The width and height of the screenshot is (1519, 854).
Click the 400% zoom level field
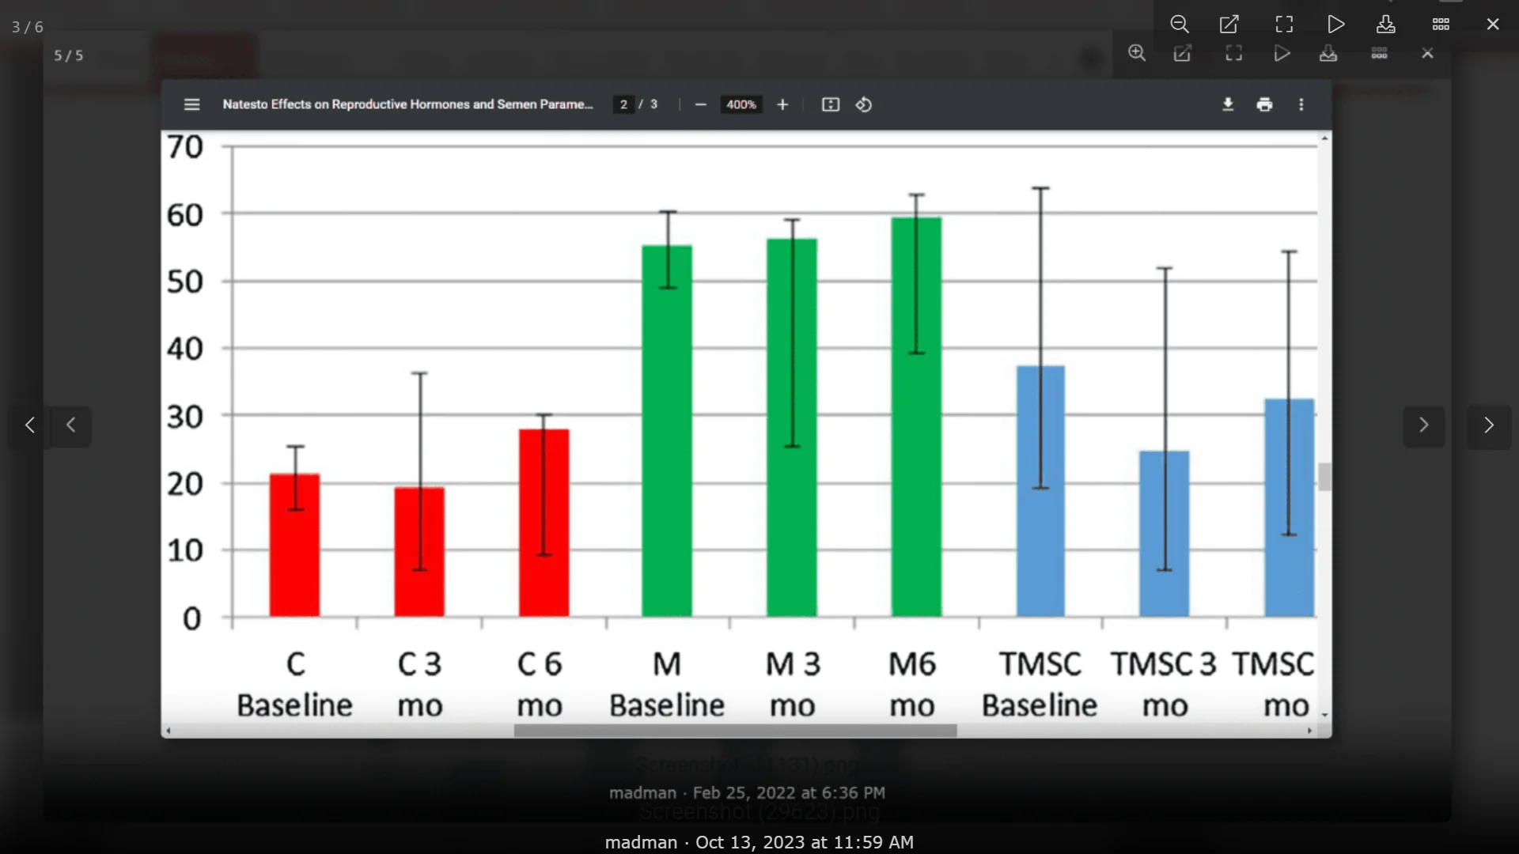coord(741,104)
